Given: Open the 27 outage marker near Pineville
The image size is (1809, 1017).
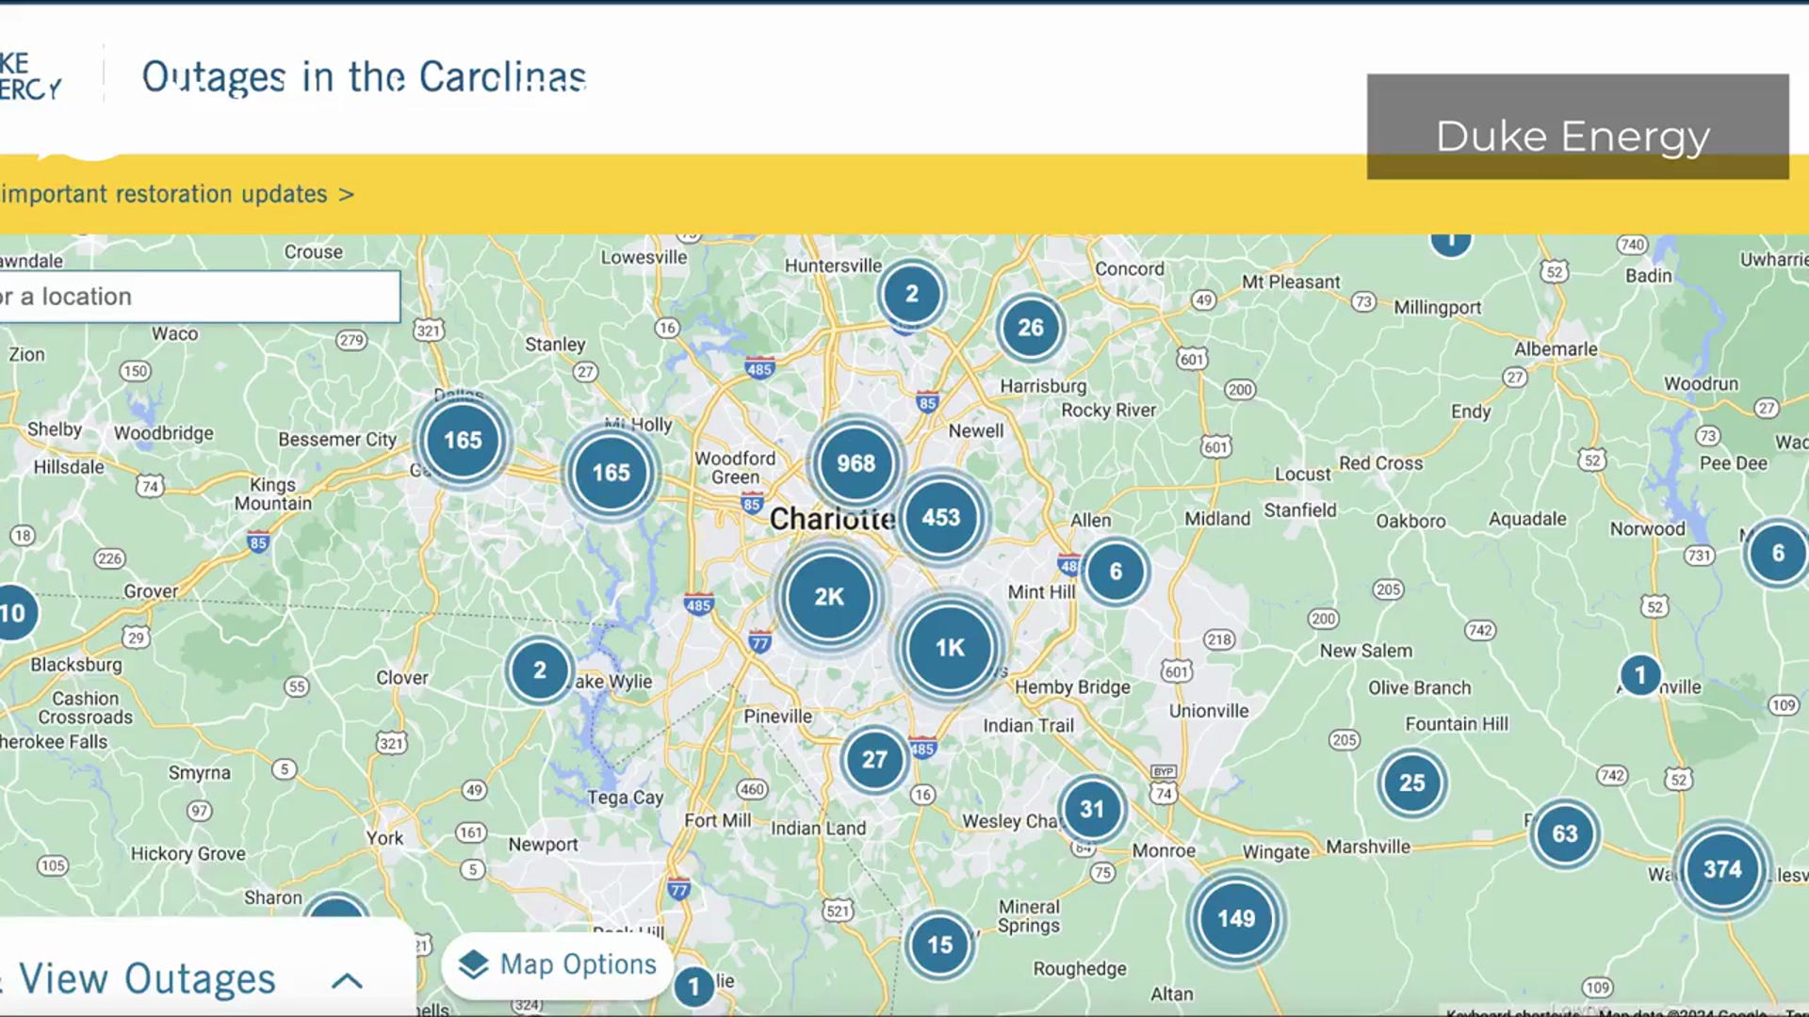Looking at the screenshot, I should click(x=874, y=759).
